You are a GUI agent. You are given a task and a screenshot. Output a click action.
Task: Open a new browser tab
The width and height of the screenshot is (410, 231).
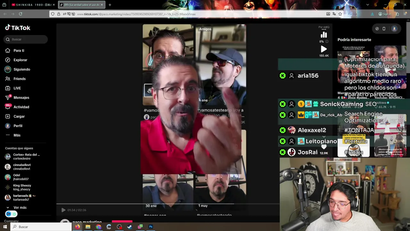pos(110,5)
